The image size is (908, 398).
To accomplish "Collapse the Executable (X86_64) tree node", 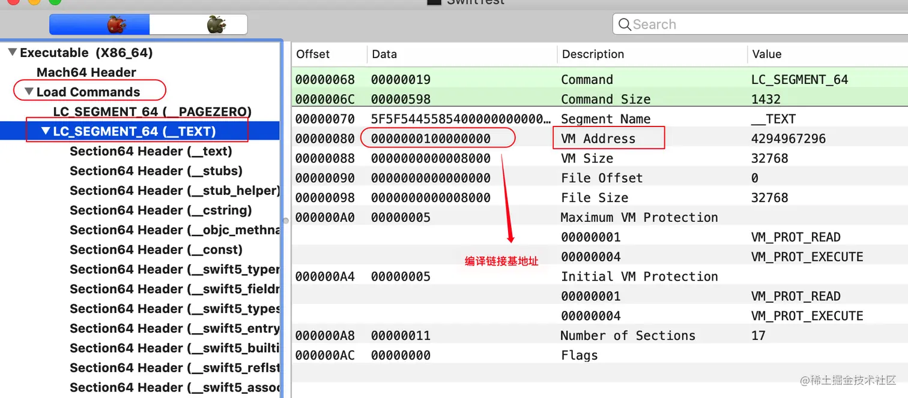I will pos(13,53).
